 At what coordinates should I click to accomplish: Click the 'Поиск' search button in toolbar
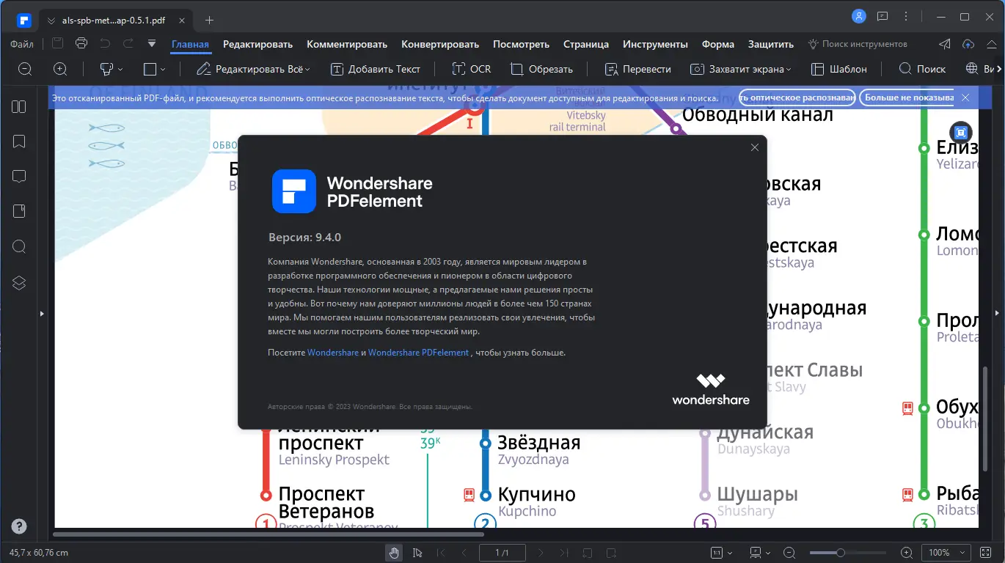click(922, 69)
